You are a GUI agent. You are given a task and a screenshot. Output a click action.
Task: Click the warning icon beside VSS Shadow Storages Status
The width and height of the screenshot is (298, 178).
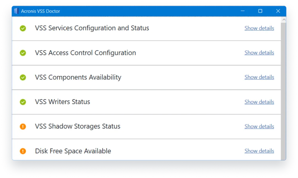click(23, 126)
